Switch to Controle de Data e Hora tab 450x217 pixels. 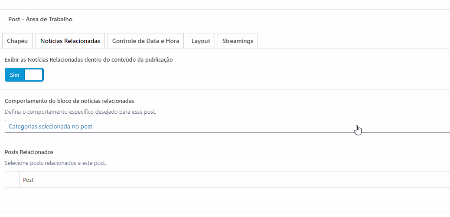(146, 41)
